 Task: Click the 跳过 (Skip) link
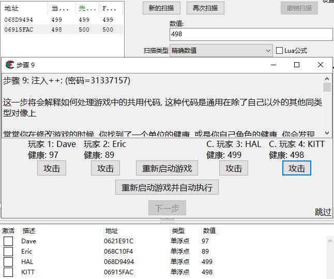tap(323, 212)
